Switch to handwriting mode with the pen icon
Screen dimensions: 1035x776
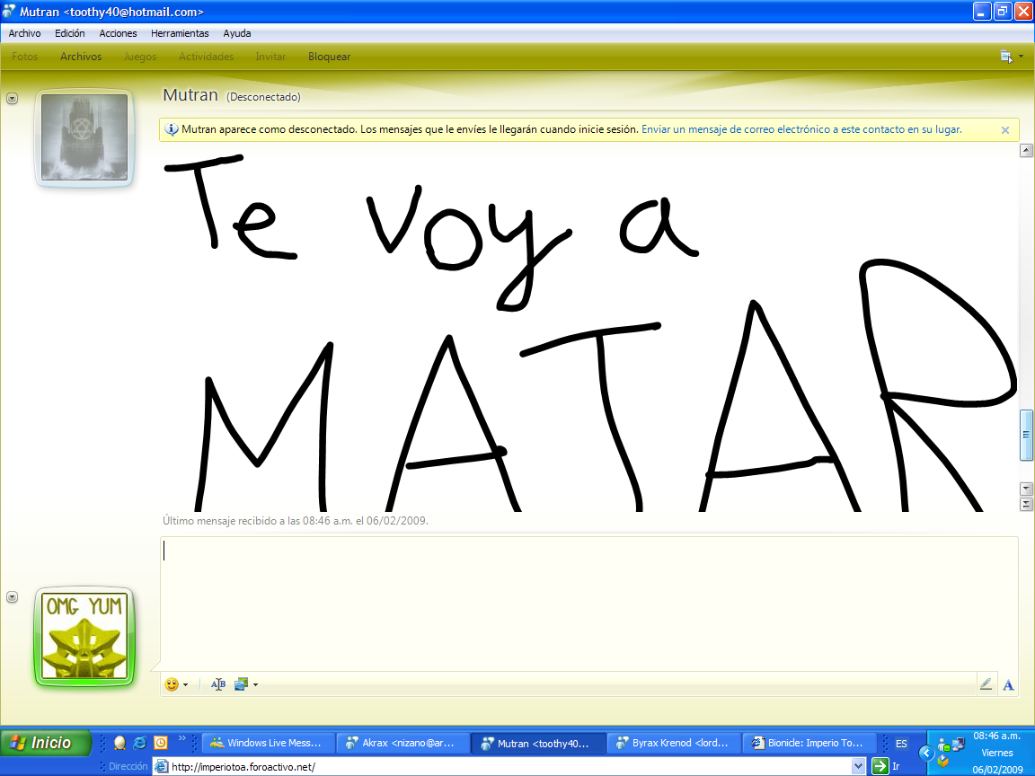(986, 683)
